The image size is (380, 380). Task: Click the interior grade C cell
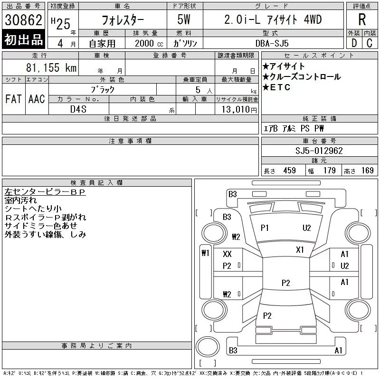click(x=370, y=43)
